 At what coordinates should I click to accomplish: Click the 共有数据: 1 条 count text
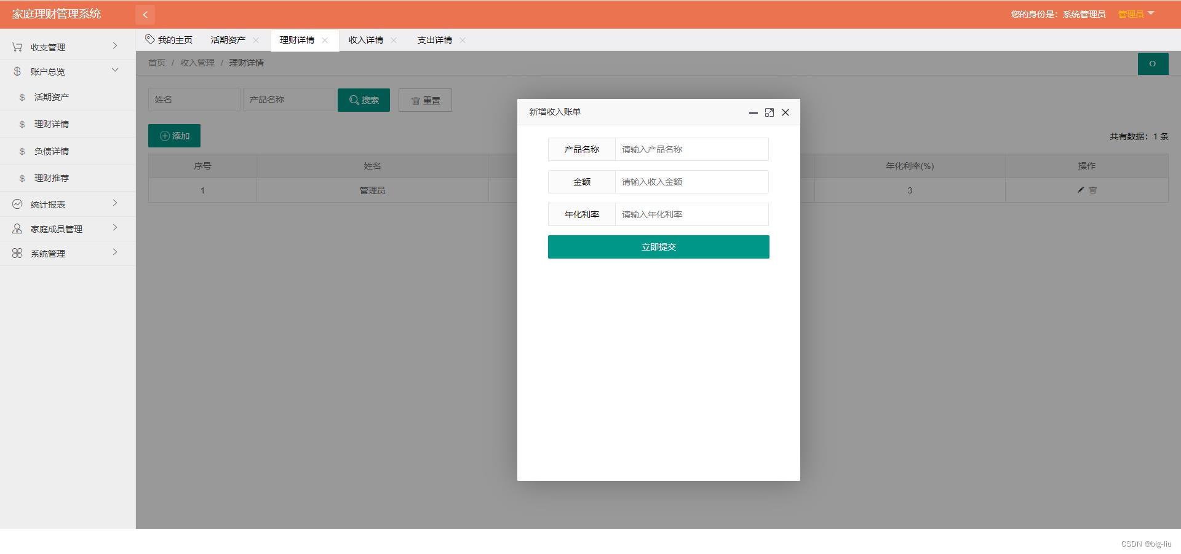pos(1139,136)
